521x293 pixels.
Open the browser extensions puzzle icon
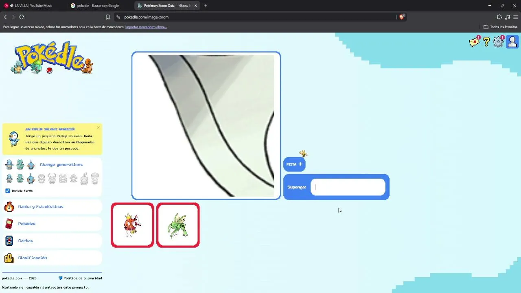[x=499, y=17]
